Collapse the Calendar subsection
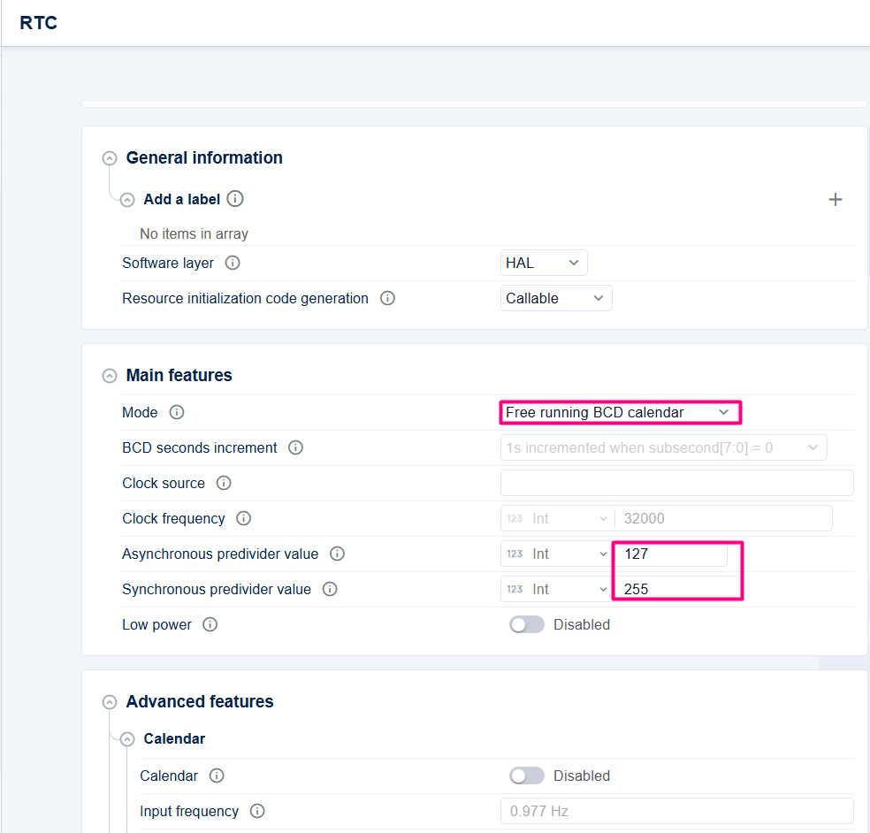870x833 pixels. [x=127, y=739]
